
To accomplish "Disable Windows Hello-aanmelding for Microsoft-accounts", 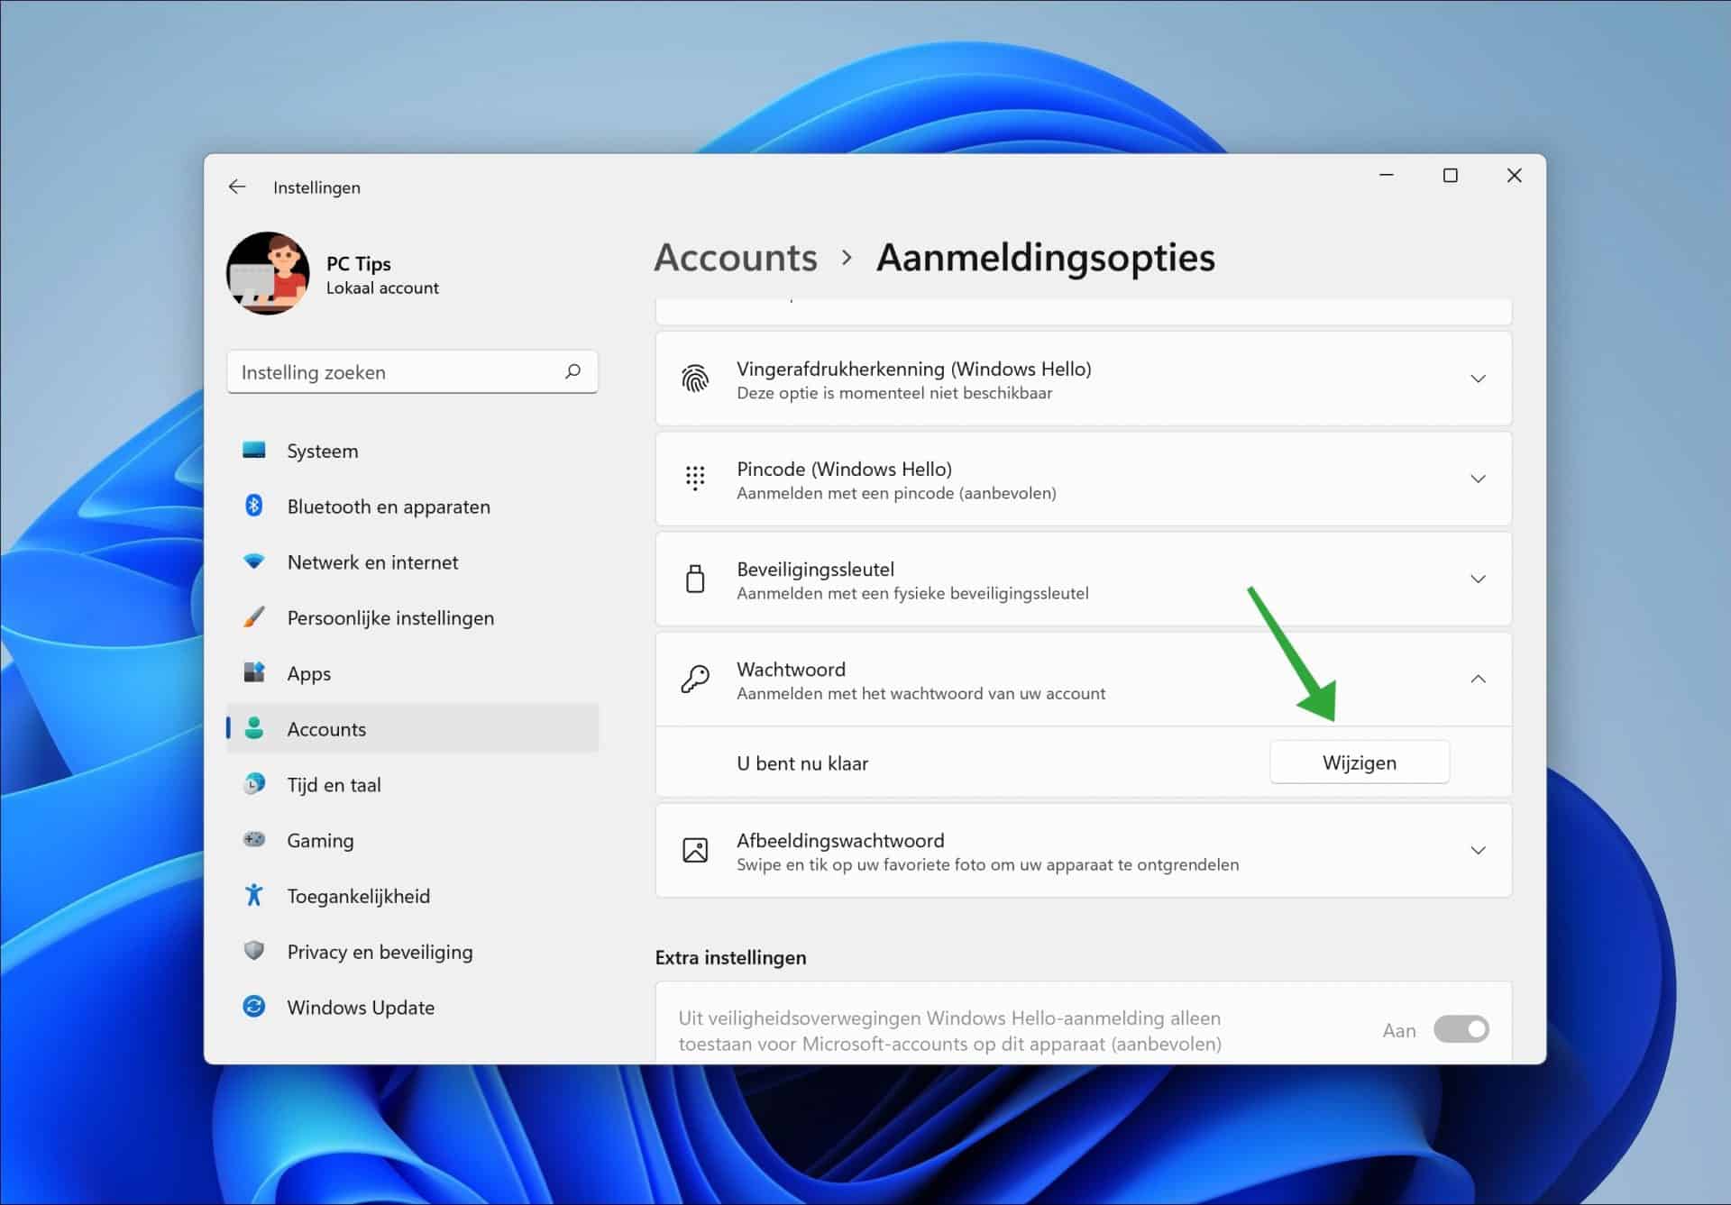I will click(x=1461, y=1028).
